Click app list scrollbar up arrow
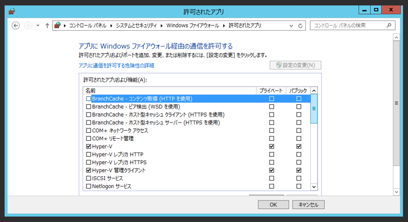Viewport: 408px width, 222px height. pos(314,91)
